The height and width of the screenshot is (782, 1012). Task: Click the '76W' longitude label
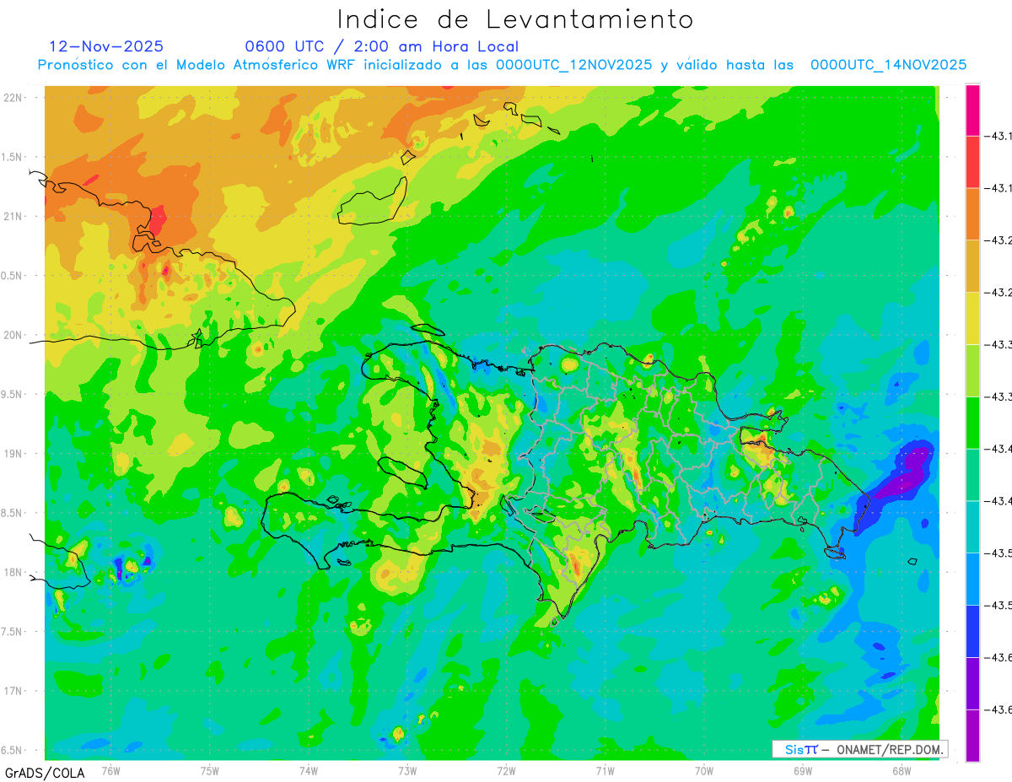tap(110, 770)
